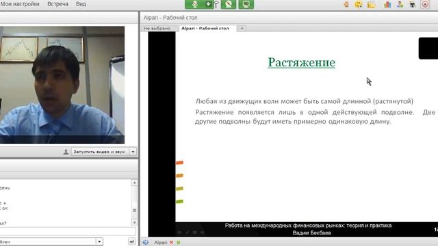
Task: Click the red record meeting icon
Action: tap(425, 4)
